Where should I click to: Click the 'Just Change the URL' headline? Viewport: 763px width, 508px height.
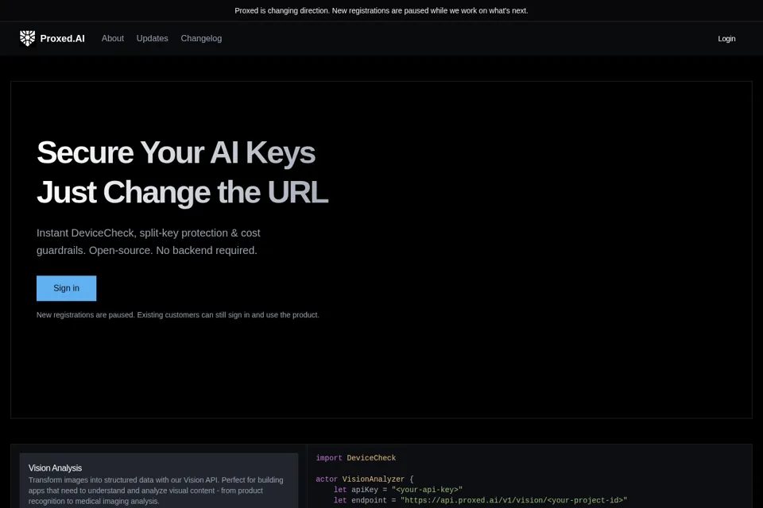pyautogui.click(x=183, y=192)
